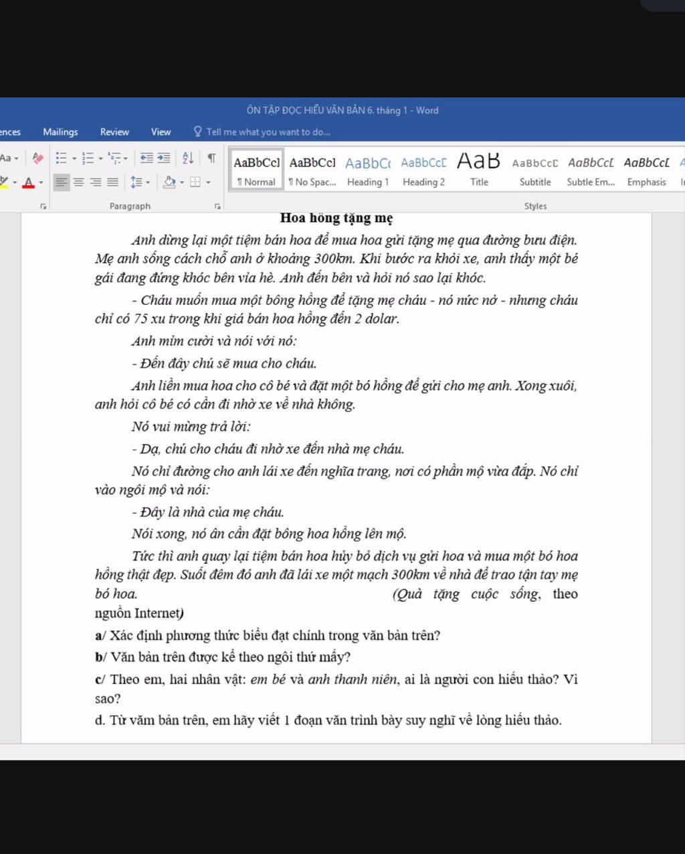Click the line '- Đến đây chú sẽ mua cho cháu.'
685x854 pixels.
click(224, 364)
